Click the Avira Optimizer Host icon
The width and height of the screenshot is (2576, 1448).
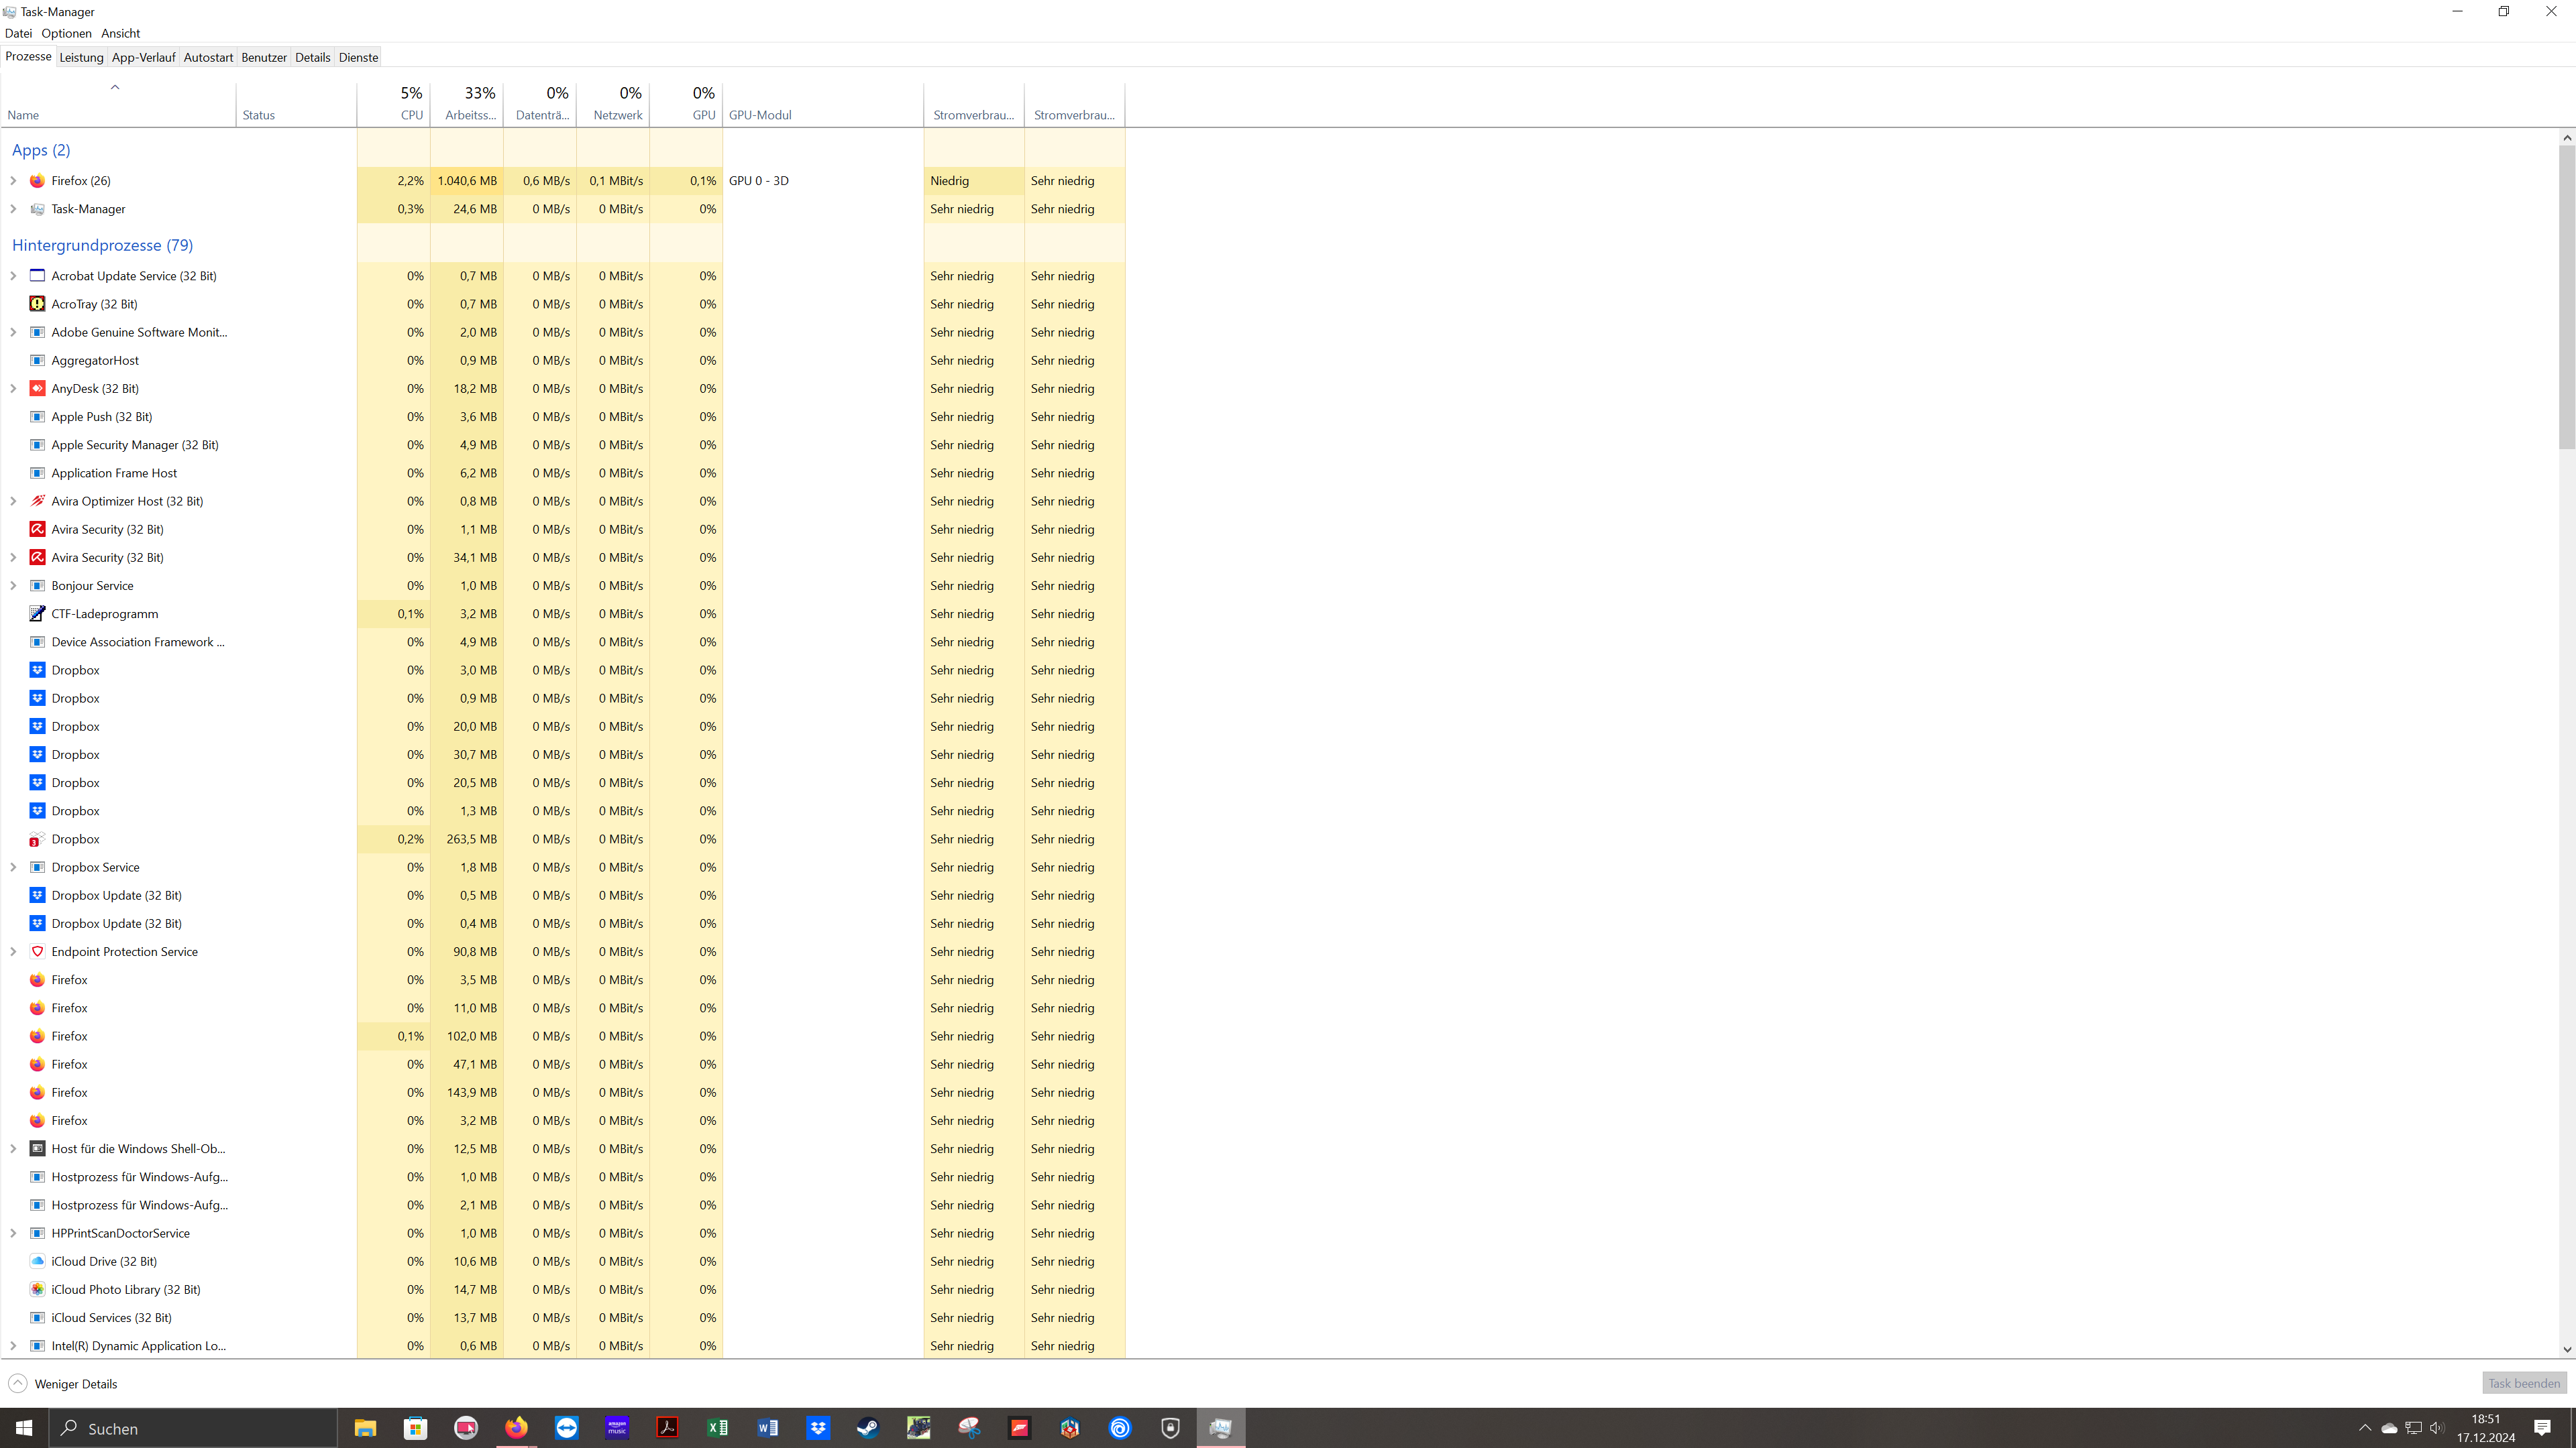(x=37, y=501)
